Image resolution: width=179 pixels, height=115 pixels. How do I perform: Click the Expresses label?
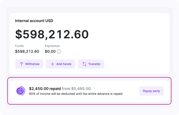point(52,46)
